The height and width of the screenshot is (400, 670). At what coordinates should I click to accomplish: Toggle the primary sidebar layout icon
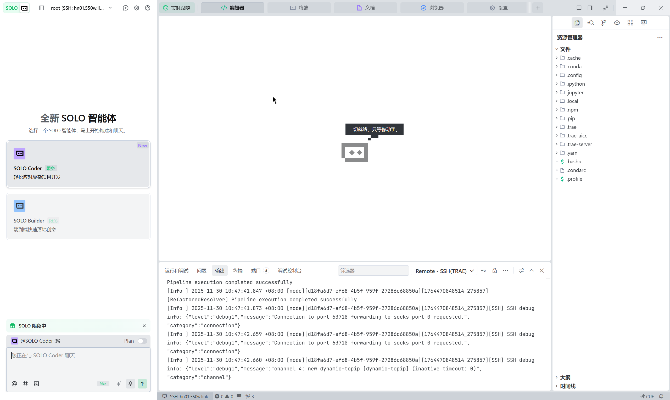tap(590, 8)
